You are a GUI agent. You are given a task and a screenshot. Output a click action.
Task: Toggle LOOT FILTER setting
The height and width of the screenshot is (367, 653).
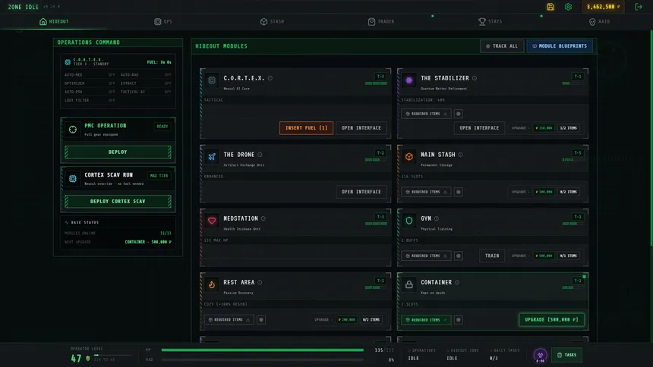point(90,100)
